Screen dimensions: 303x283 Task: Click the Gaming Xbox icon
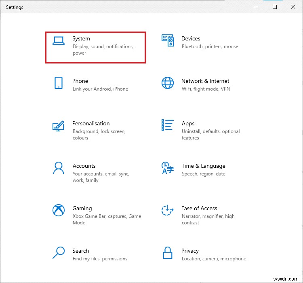[59, 210]
